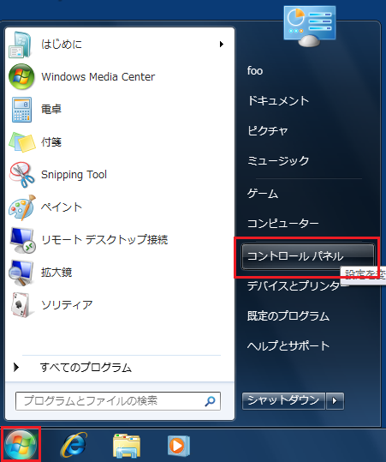Open shutdown options arrow beside シャットダウン
The image size is (386, 462).
pos(335,401)
